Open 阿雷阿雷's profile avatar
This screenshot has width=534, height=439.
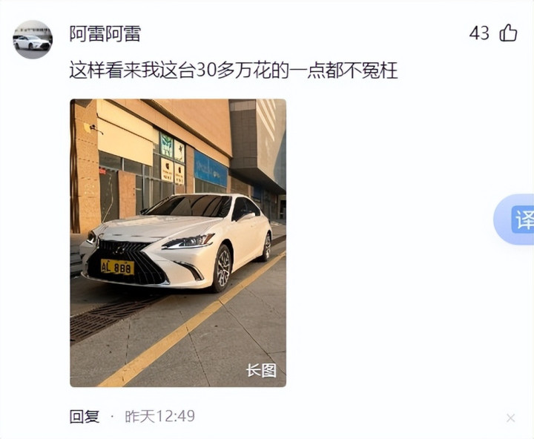(33, 39)
